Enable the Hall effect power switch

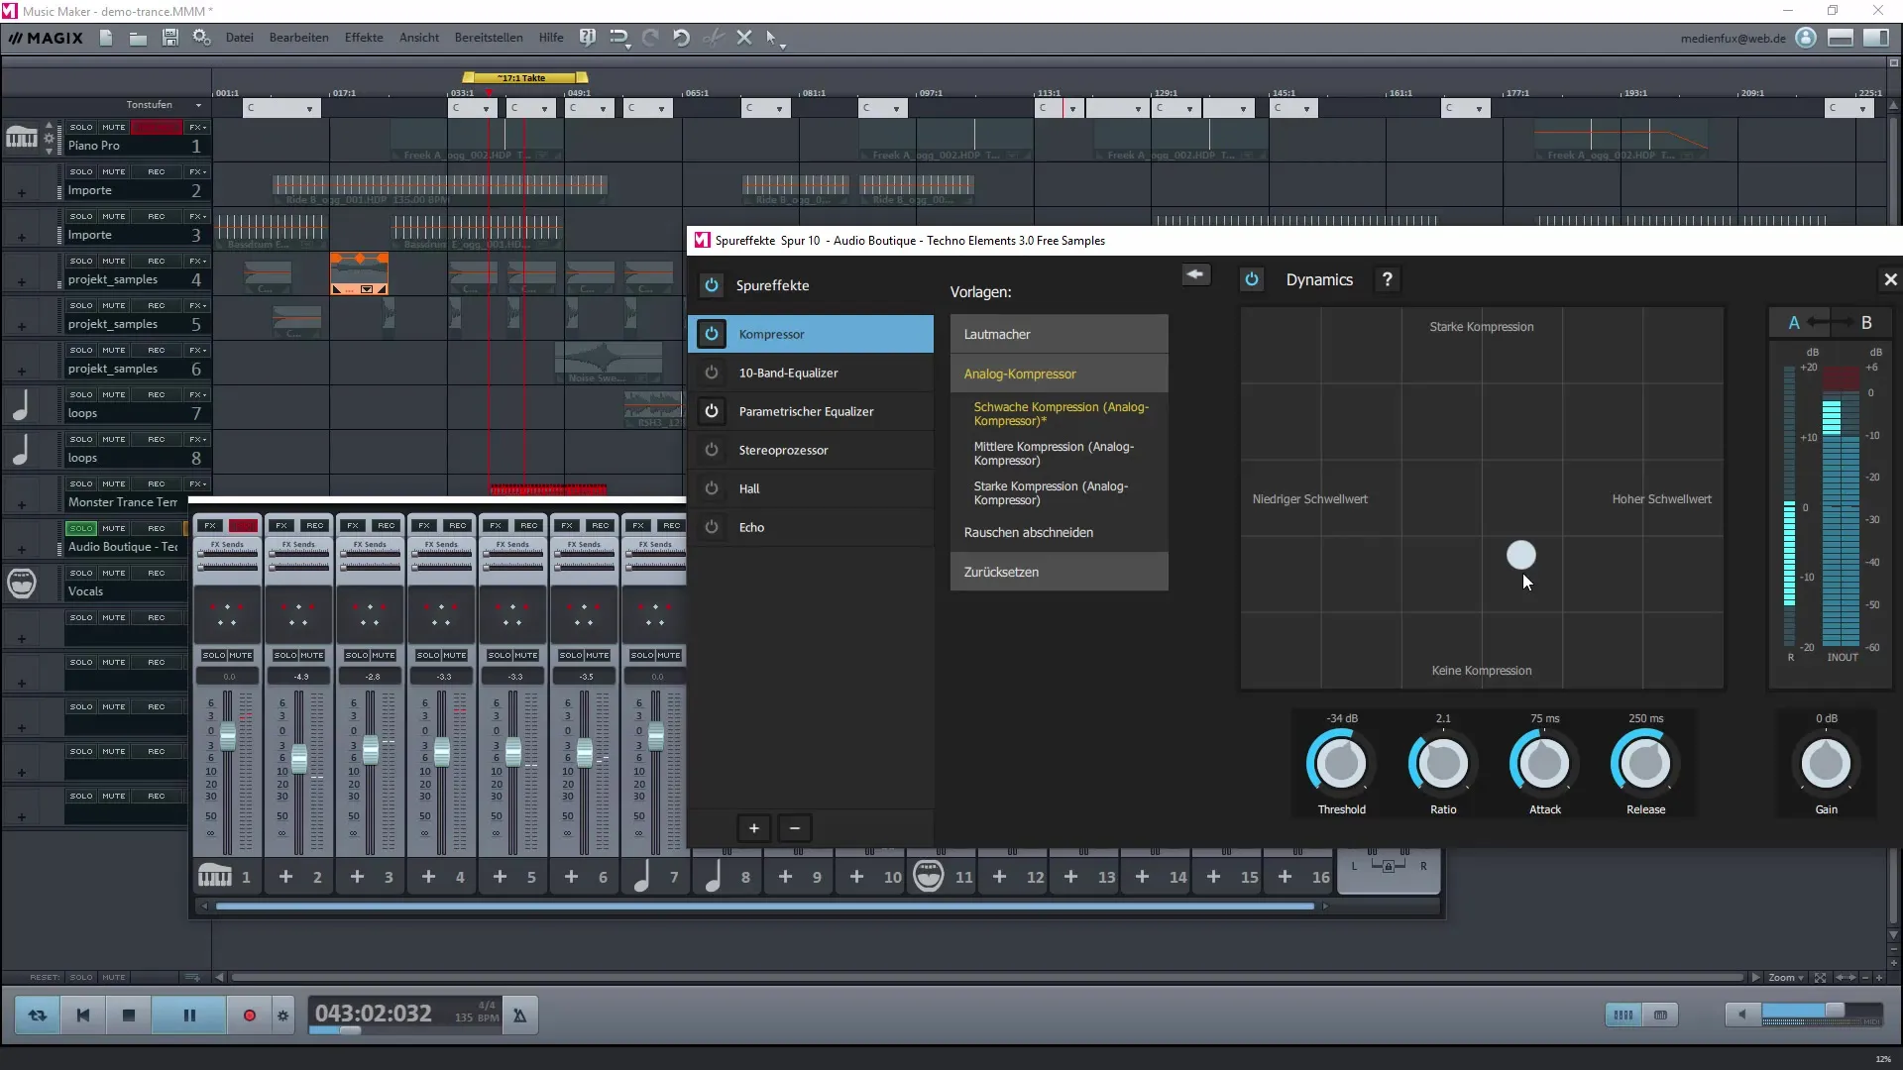712,488
